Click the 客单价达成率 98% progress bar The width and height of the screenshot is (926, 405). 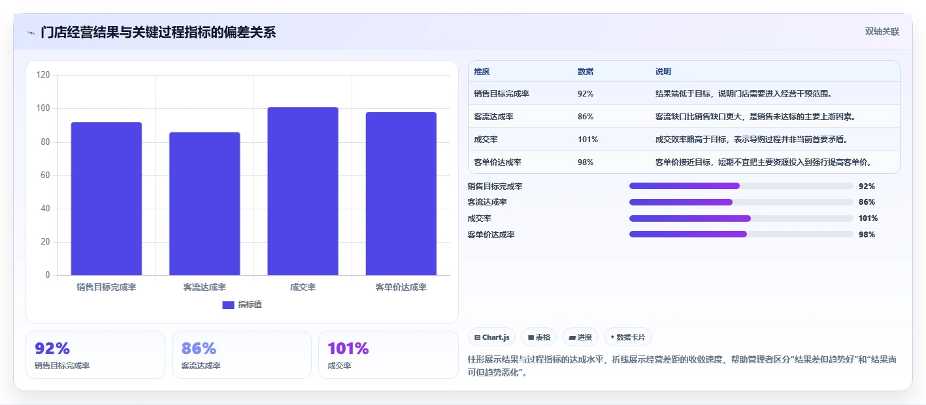(x=741, y=234)
